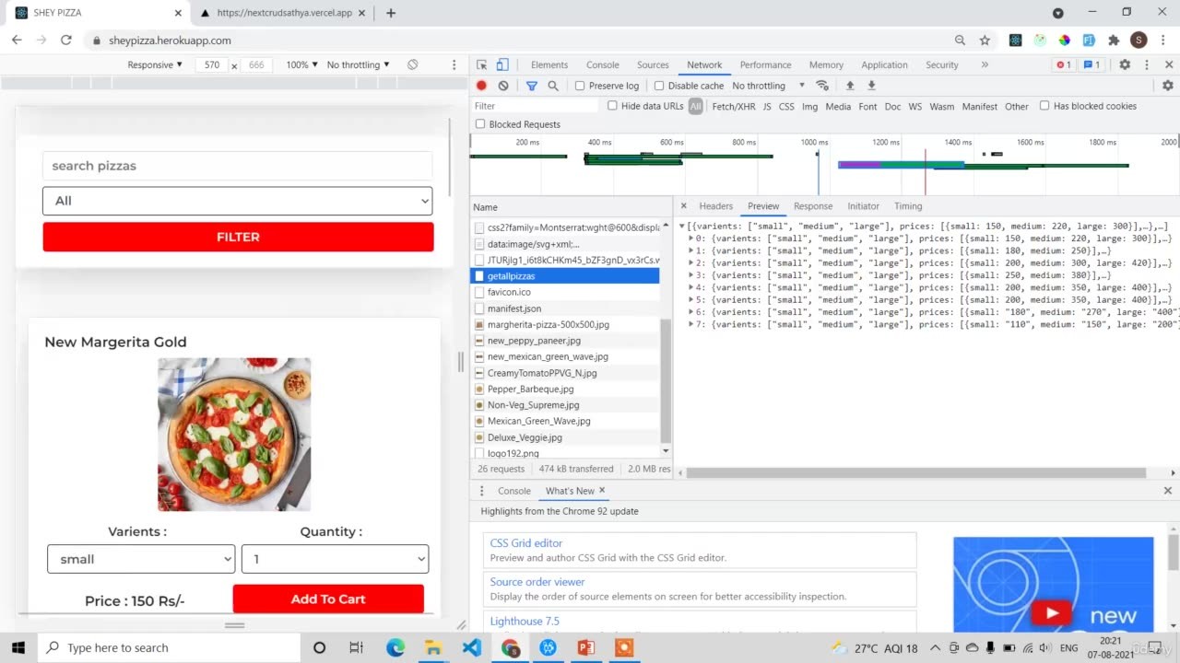The width and height of the screenshot is (1180, 663).
Task: Open the Source order viewer link
Action: coord(537,582)
